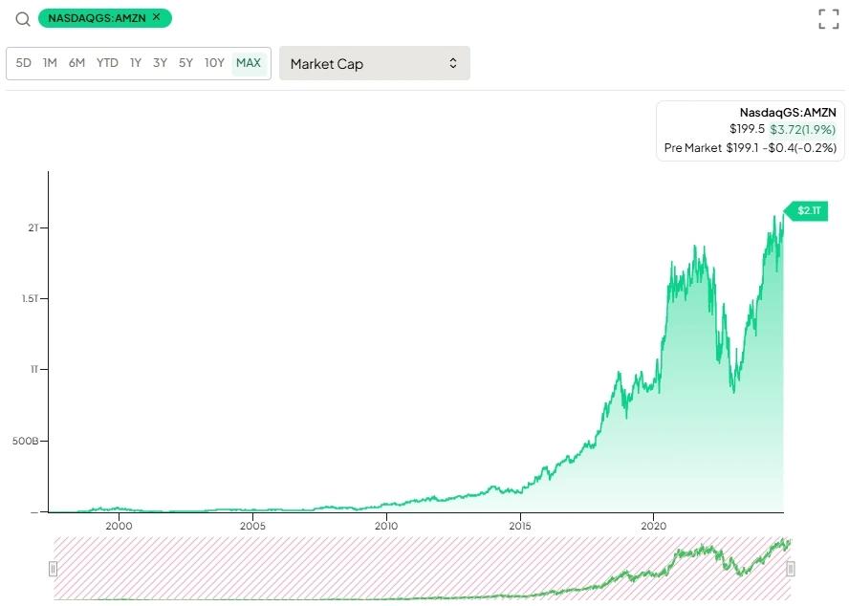Click the 2020 x-axis label
The height and width of the screenshot is (606, 849).
pyautogui.click(x=654, y=526)
